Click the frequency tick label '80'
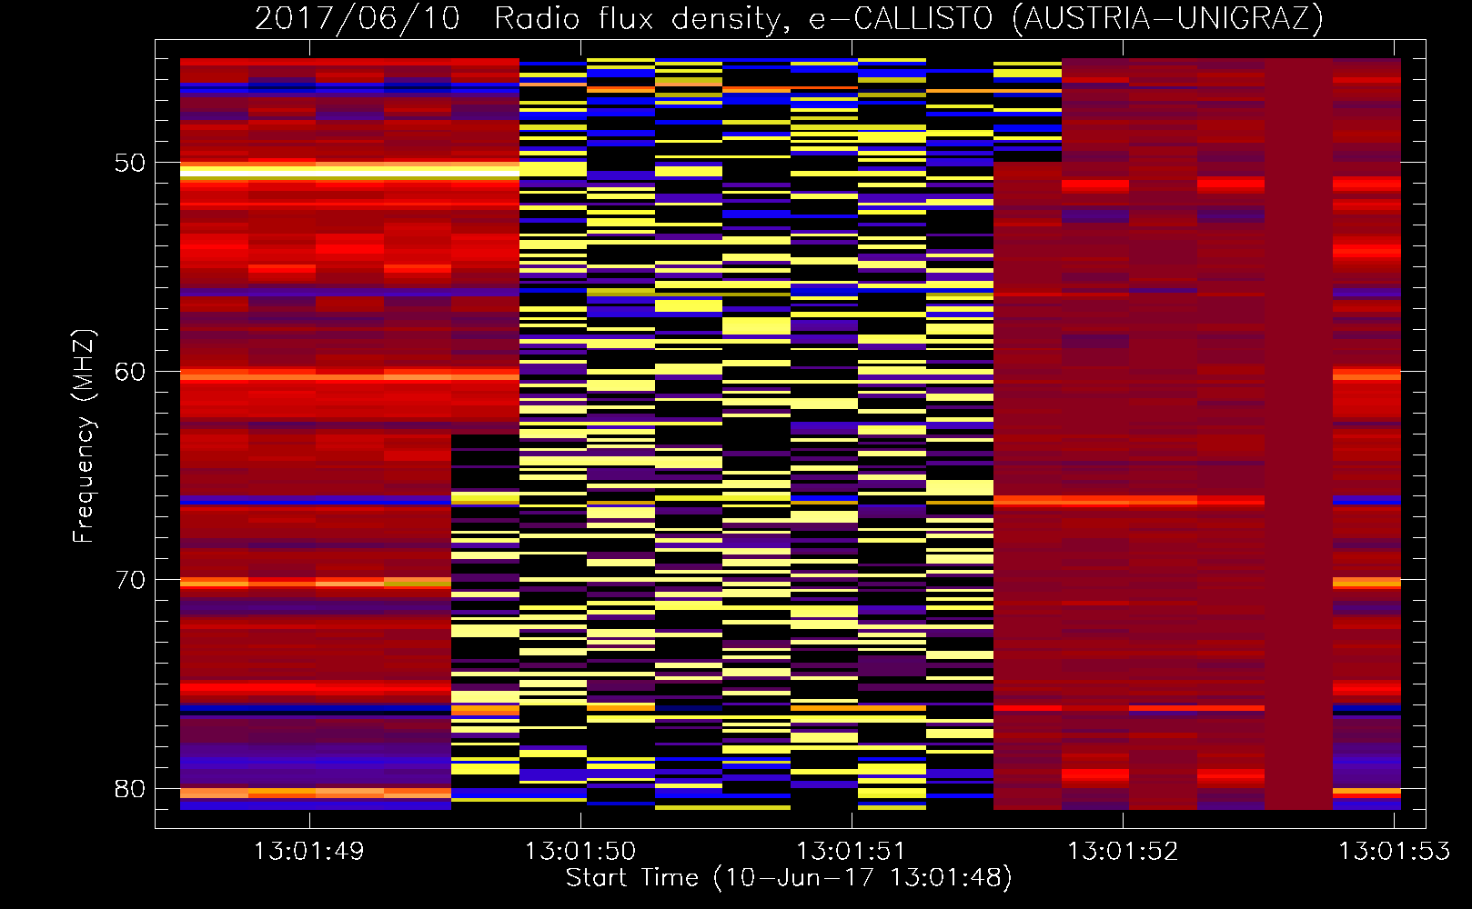 130,789
